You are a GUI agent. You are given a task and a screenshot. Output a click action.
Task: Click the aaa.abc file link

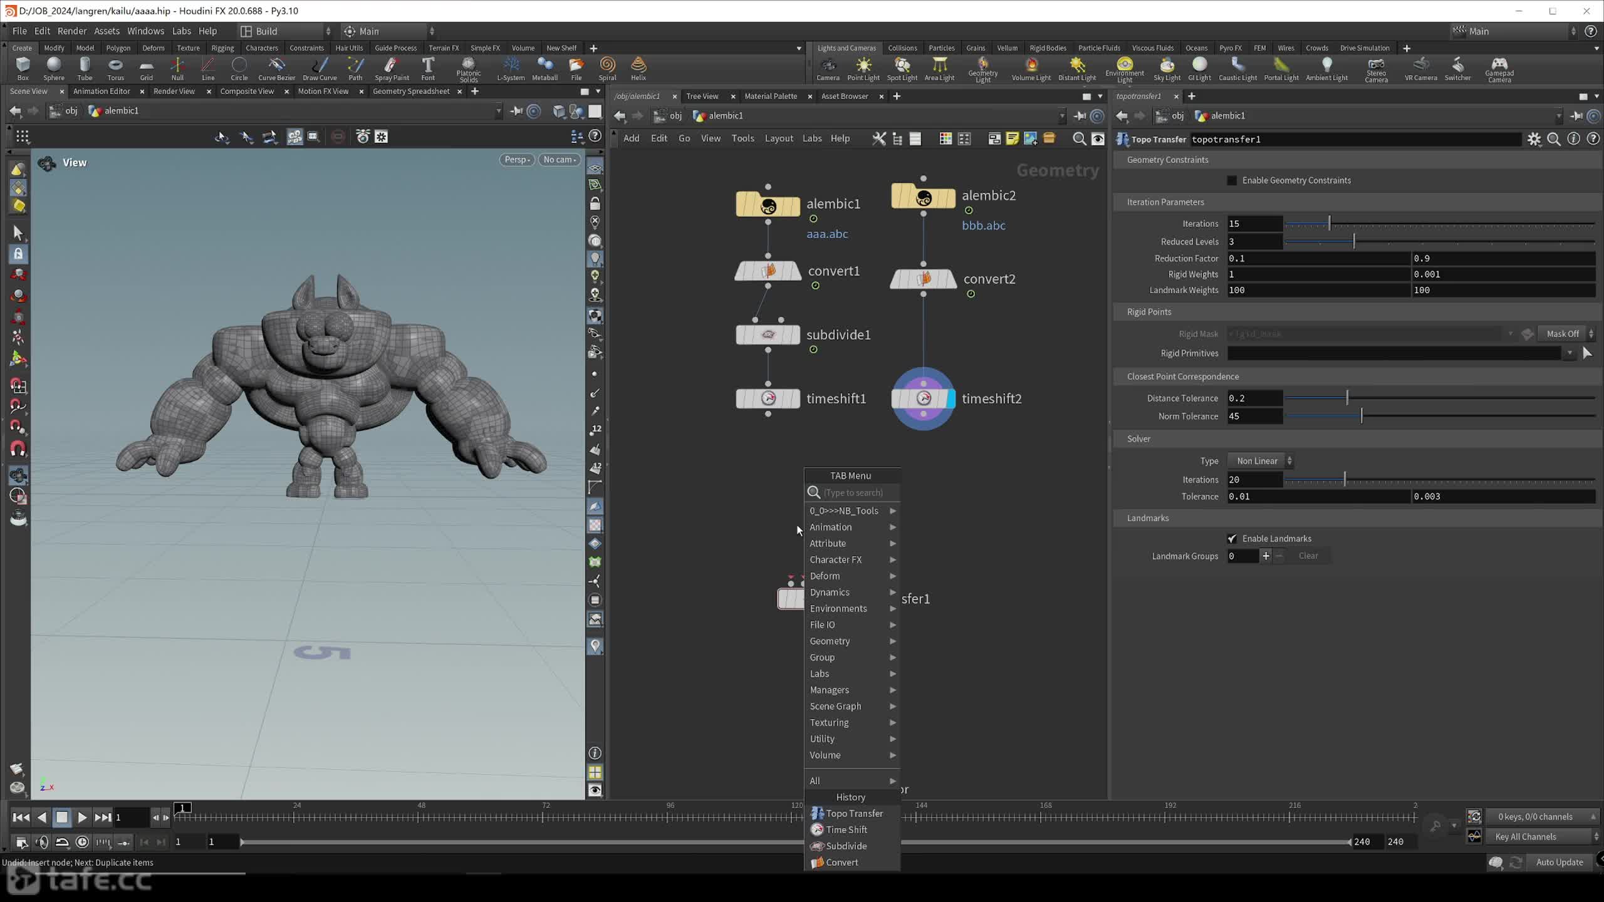[827, 234]
